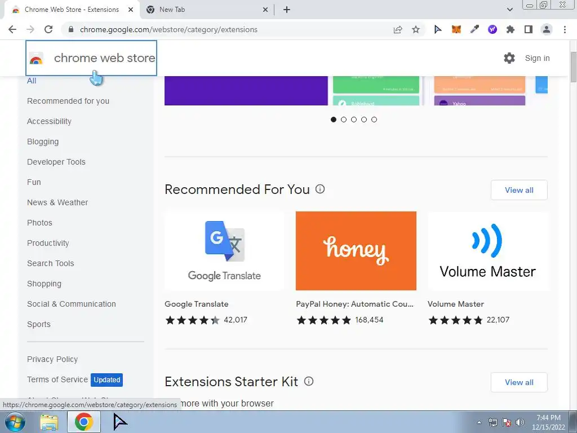Open the Google Translate extension card

pos(224,269)
